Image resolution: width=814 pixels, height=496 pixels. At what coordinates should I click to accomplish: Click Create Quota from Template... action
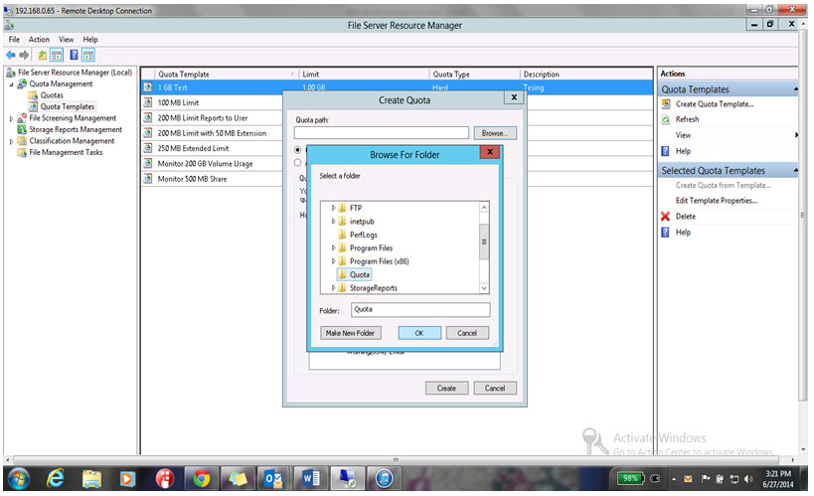(x=724, y=186)
